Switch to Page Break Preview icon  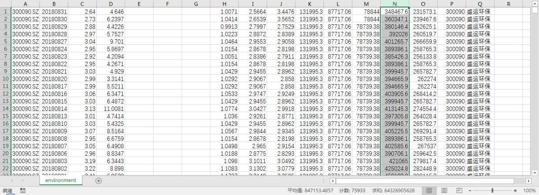coord(459,190)
